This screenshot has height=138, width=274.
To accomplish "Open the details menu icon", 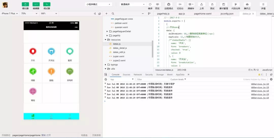I will click(263, 4).
